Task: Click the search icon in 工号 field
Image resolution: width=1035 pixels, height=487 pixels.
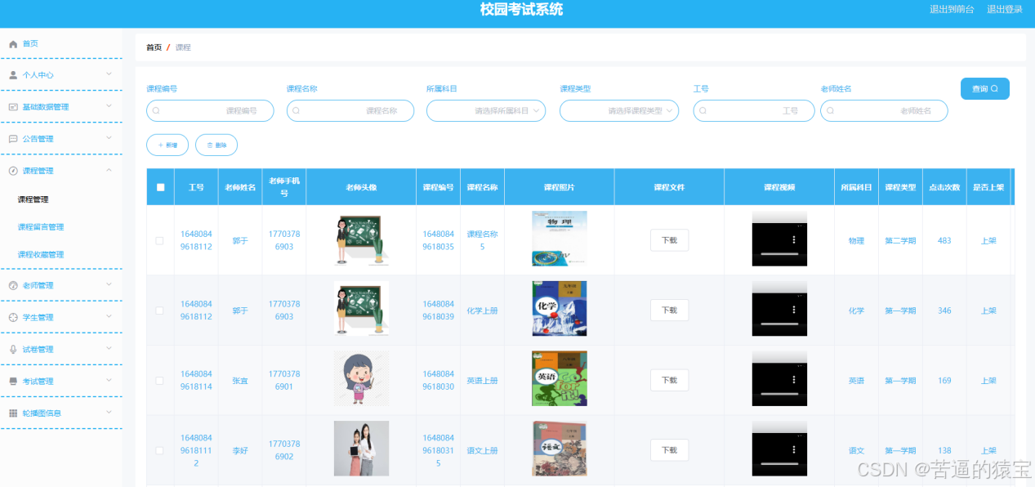Action: 703,110
